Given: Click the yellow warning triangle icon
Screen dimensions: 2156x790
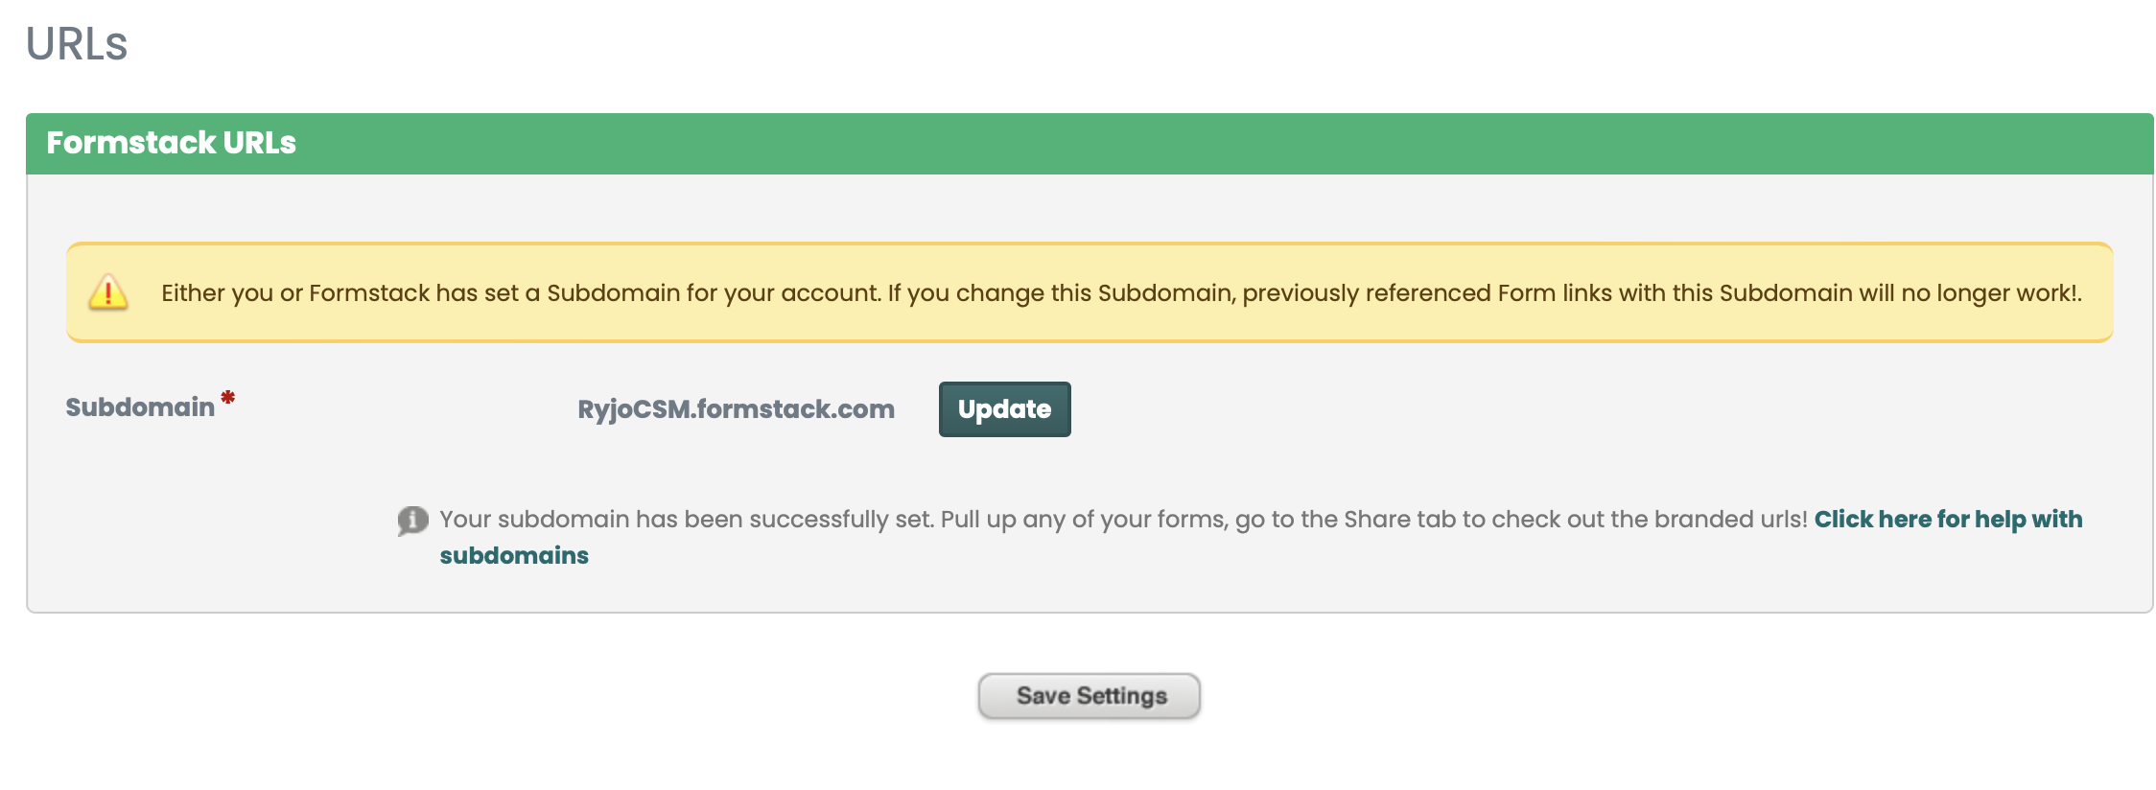Looking at the screenshot, I should coord(108,292).
